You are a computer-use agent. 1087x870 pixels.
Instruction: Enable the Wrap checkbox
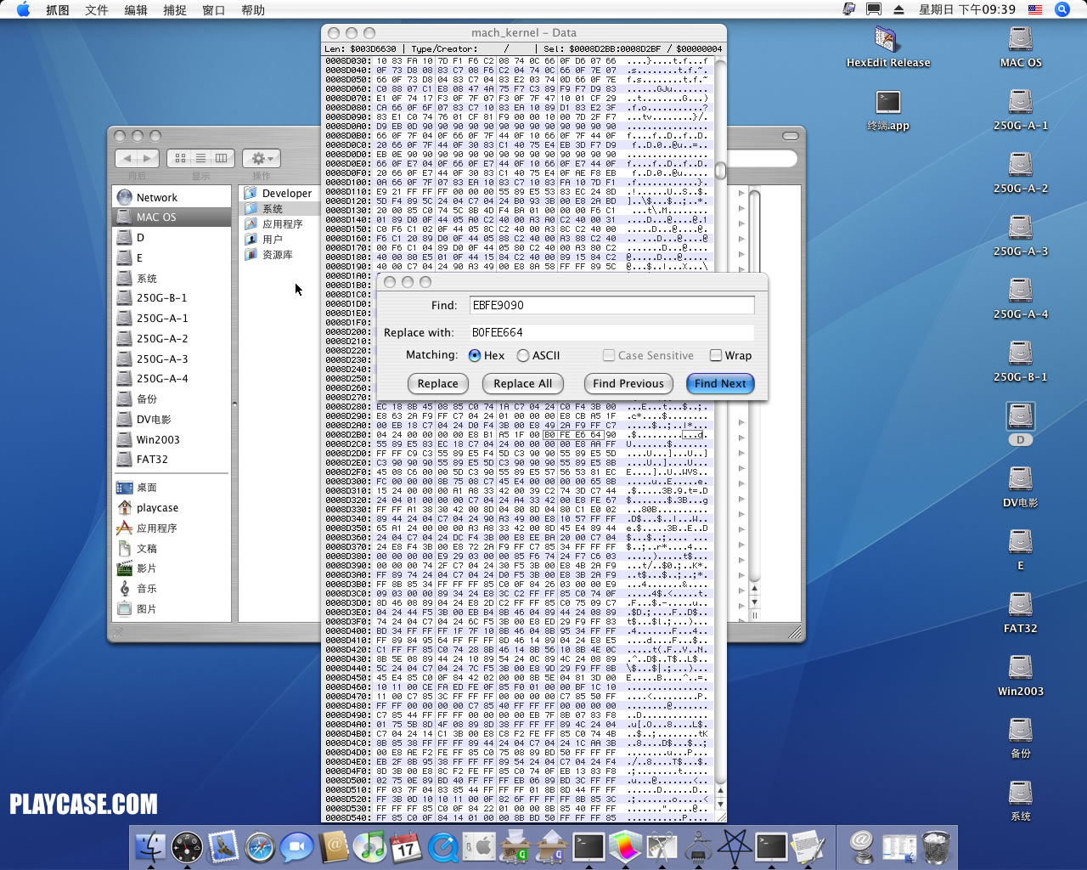[716, 355]
